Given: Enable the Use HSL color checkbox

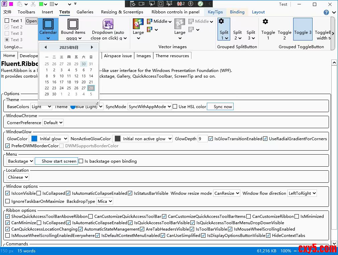Looking at the screenshot, I should (175, 107).
